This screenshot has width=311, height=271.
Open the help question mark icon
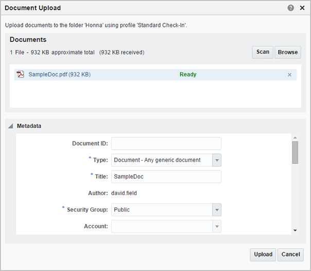tap(290, 8)
